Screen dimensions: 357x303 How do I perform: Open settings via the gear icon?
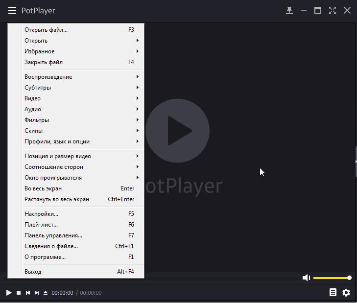346,293
